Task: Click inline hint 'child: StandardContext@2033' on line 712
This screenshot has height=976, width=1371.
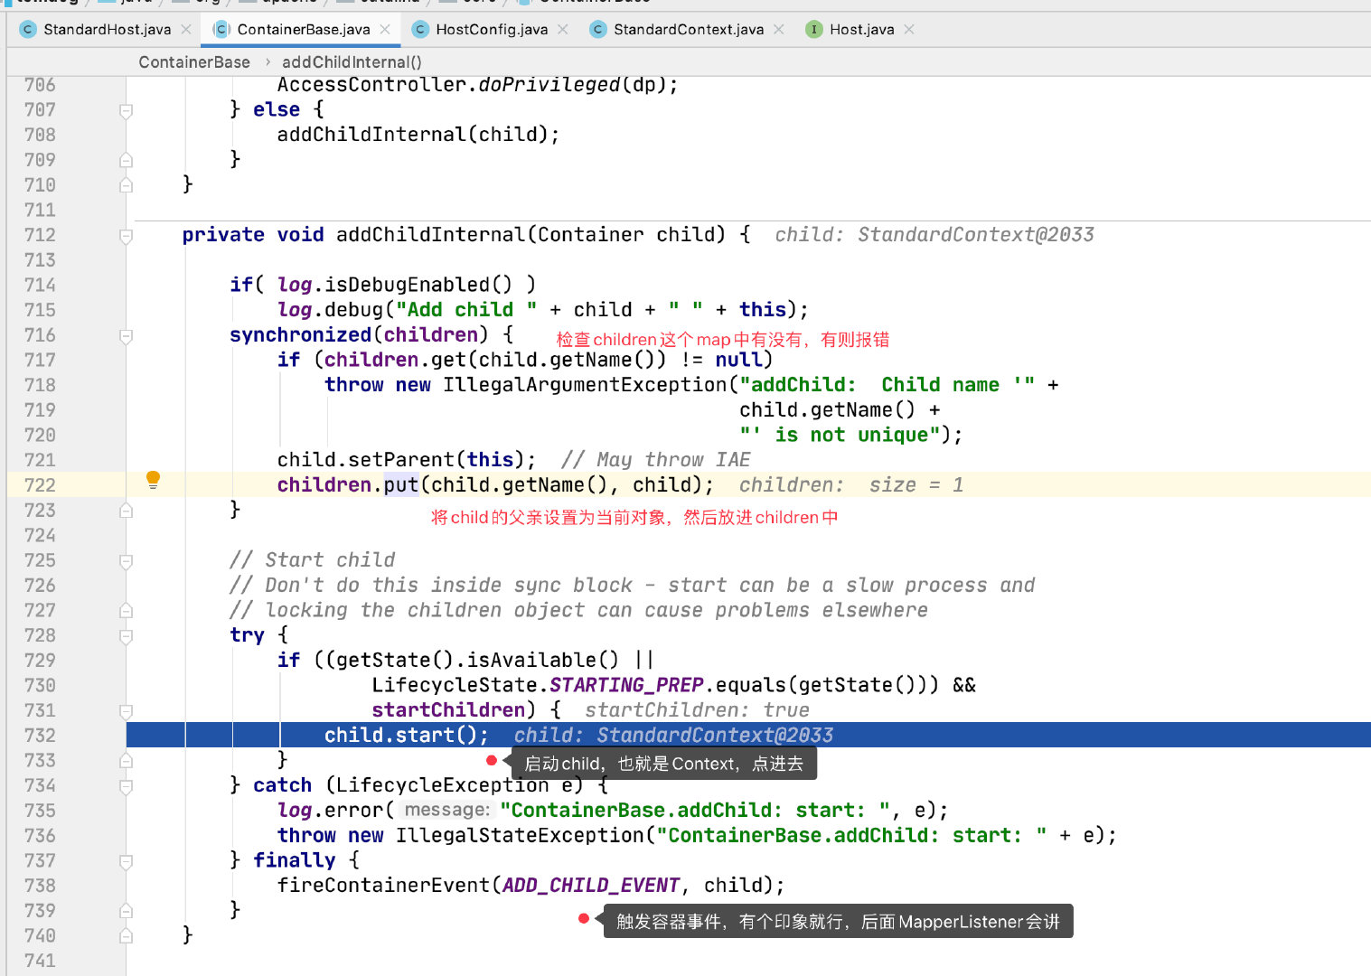Action: [934, 235]
